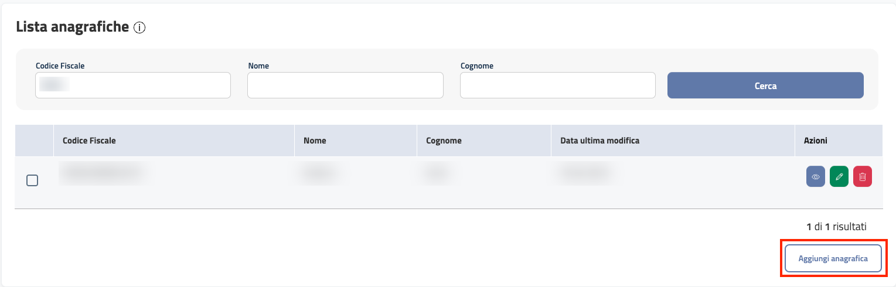896x287 pixels.
Task: Edit the record using the green pencil icon
Action: (x=839, y=176)
